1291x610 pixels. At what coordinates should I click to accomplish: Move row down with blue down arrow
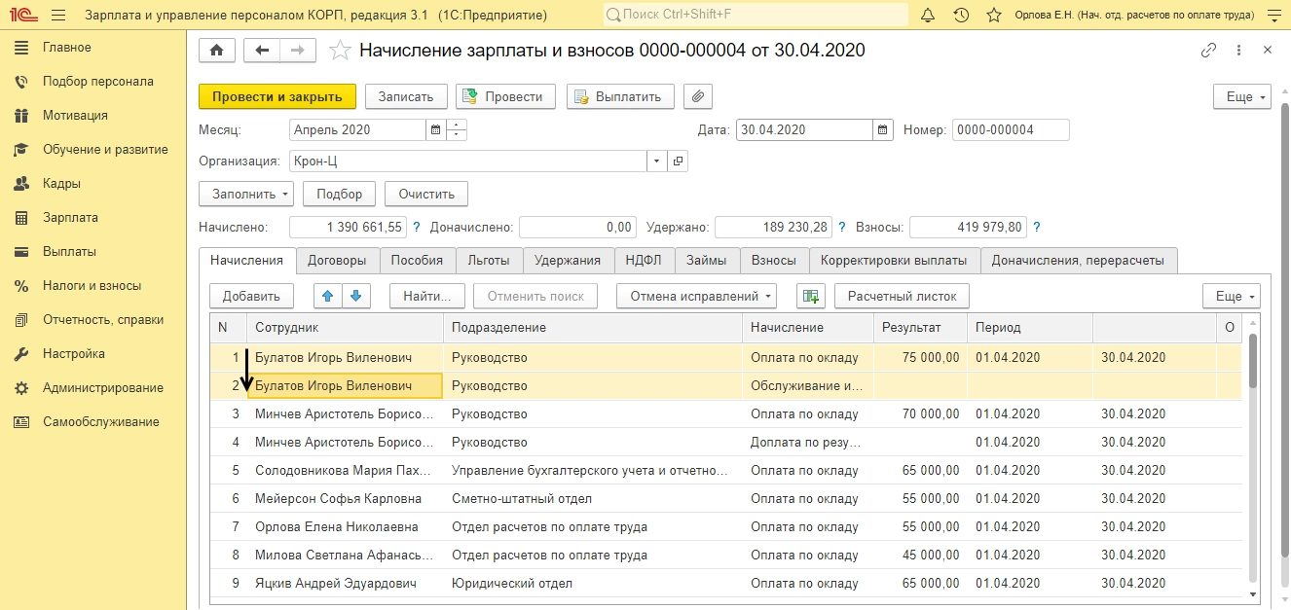tap(355, 296)
